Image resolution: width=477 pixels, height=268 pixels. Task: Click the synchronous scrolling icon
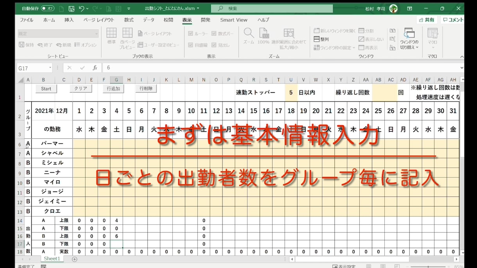pyautogui.click(x=393, y=39)
